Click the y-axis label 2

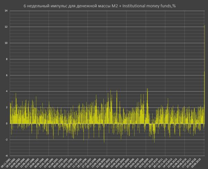[x=7, y=107]
